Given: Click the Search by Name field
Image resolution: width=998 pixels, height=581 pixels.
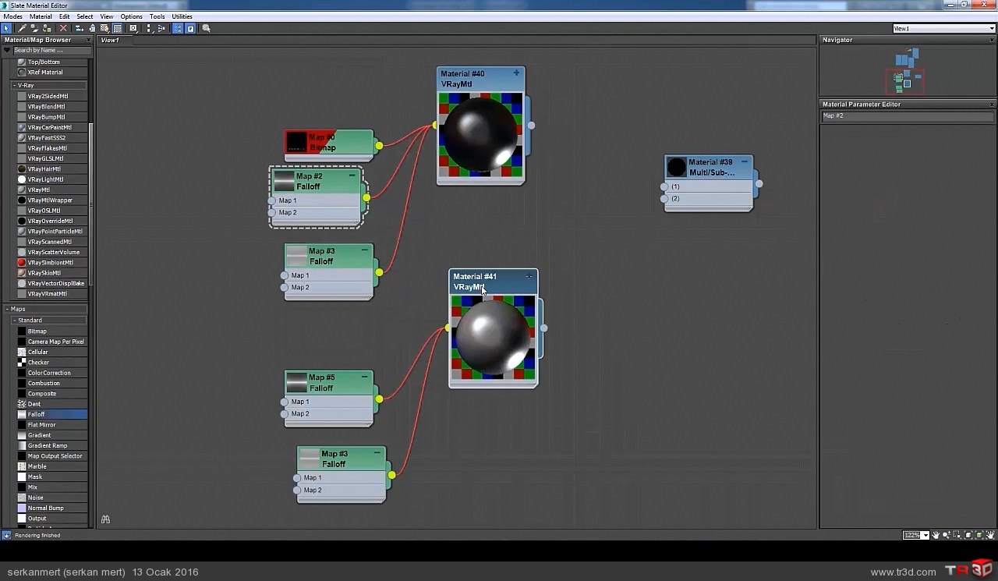Looking at the screenshot, I should (x=51, y=50).
